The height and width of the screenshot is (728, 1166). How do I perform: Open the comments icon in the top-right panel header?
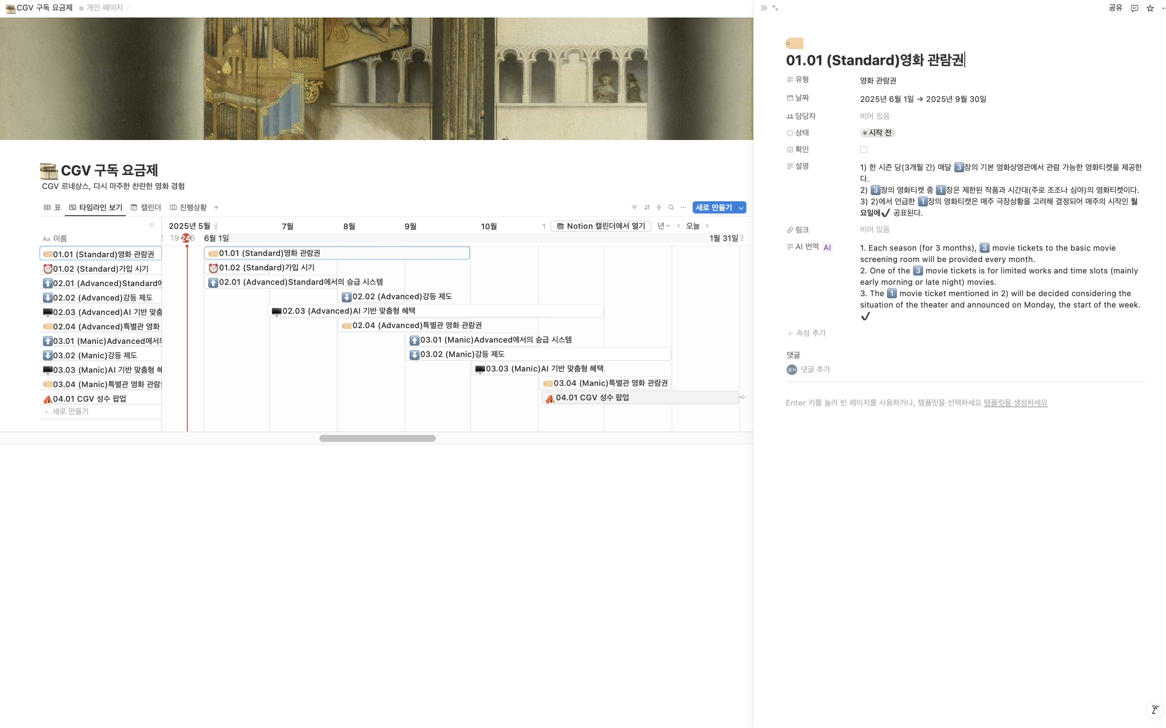[x=1134, y=8]
